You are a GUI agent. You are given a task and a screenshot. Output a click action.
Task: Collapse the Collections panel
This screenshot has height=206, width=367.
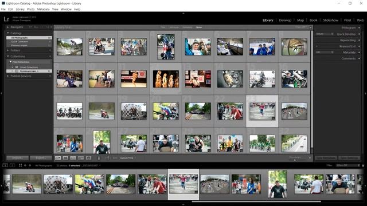pos(7,56)
